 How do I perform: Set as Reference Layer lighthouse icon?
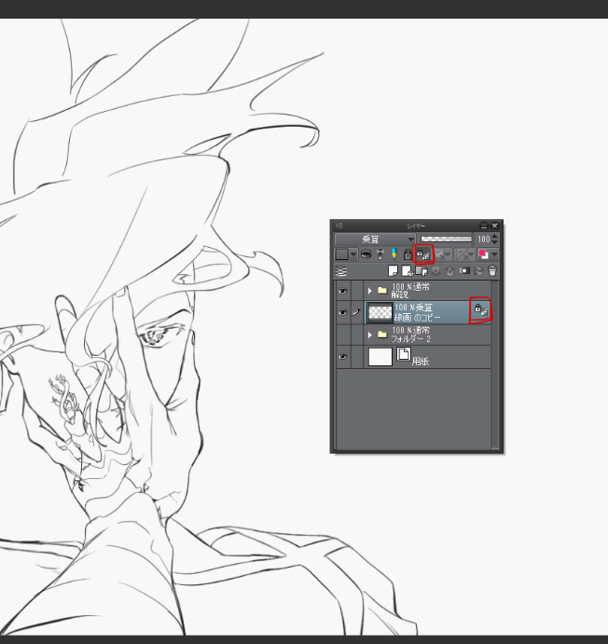pos(380,254)
